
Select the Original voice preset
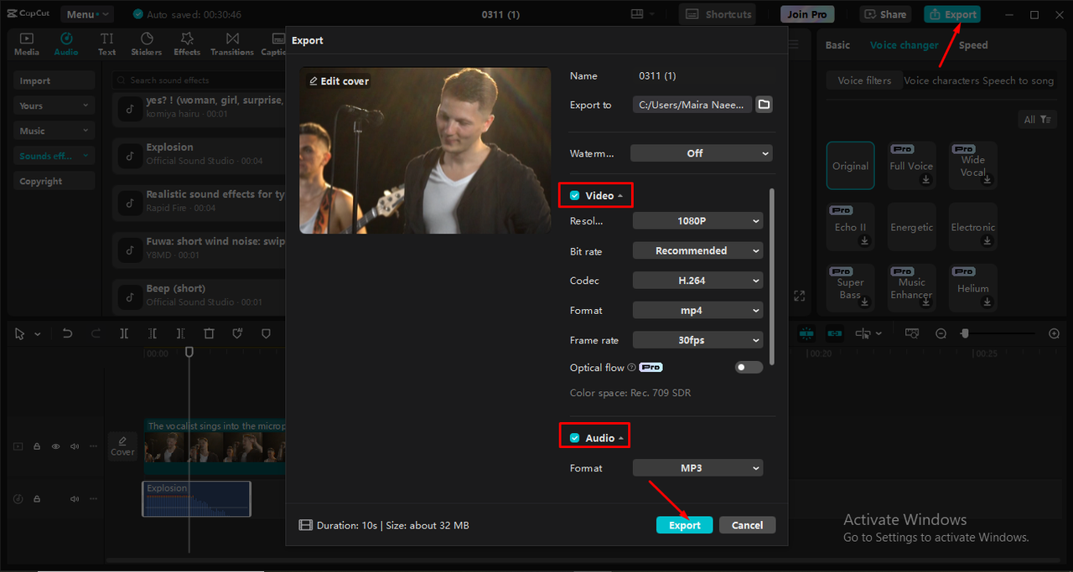tap(850, 166)
